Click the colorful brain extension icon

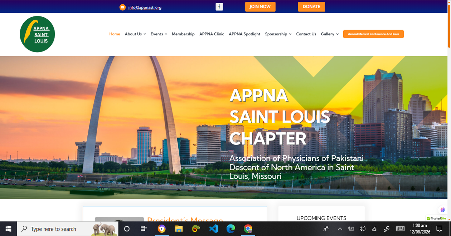pyautogui.click(x=443, y=210)
